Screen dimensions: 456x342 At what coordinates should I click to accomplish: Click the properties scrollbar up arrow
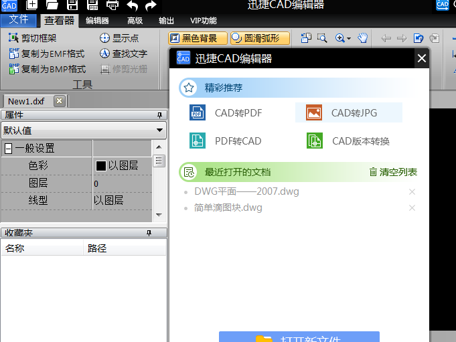pos(159,147)
